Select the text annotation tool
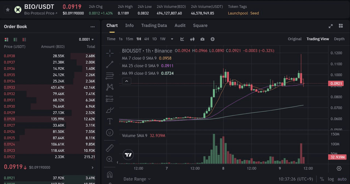This screenshot has width=350, height=184. [110, 121]
